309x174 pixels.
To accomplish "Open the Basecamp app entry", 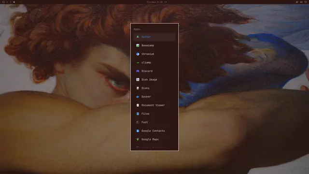I will pyautogui.click(x=154, y=45).
